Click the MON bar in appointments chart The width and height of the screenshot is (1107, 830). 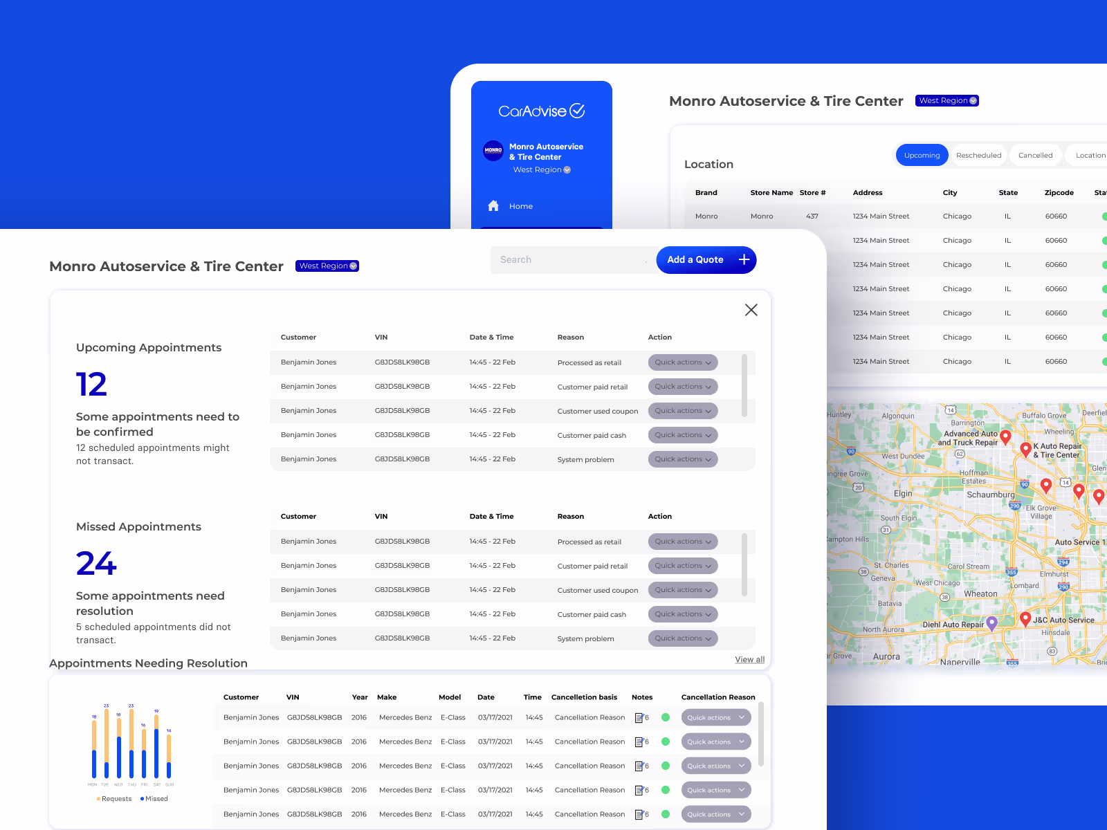(94, 749)
